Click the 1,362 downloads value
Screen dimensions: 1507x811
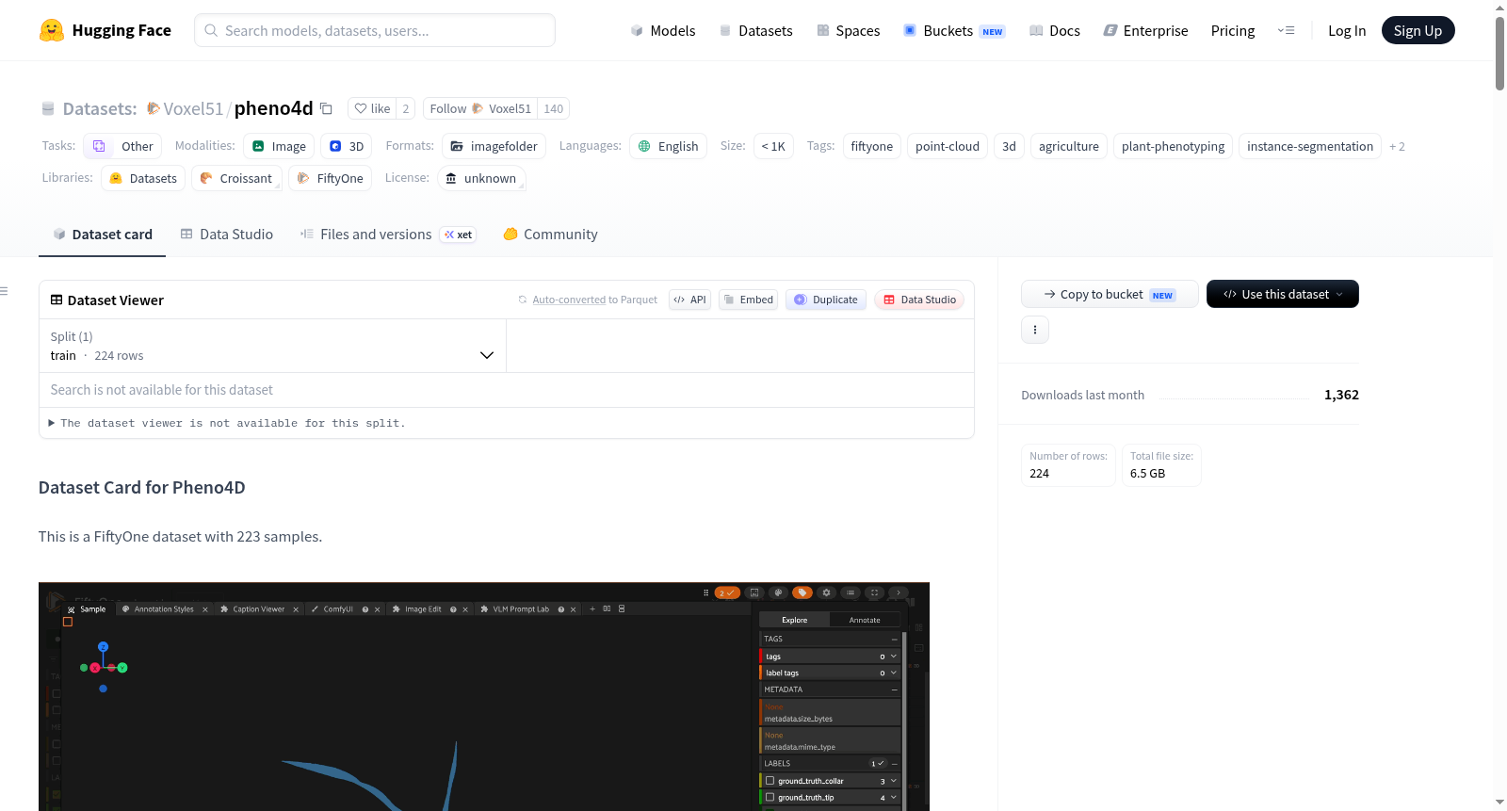[1341, 395]
